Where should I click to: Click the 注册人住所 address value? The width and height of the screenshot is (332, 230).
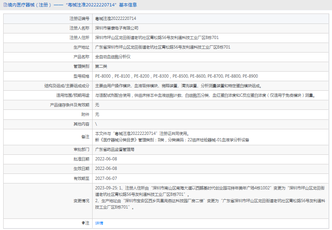pos(157,37)
